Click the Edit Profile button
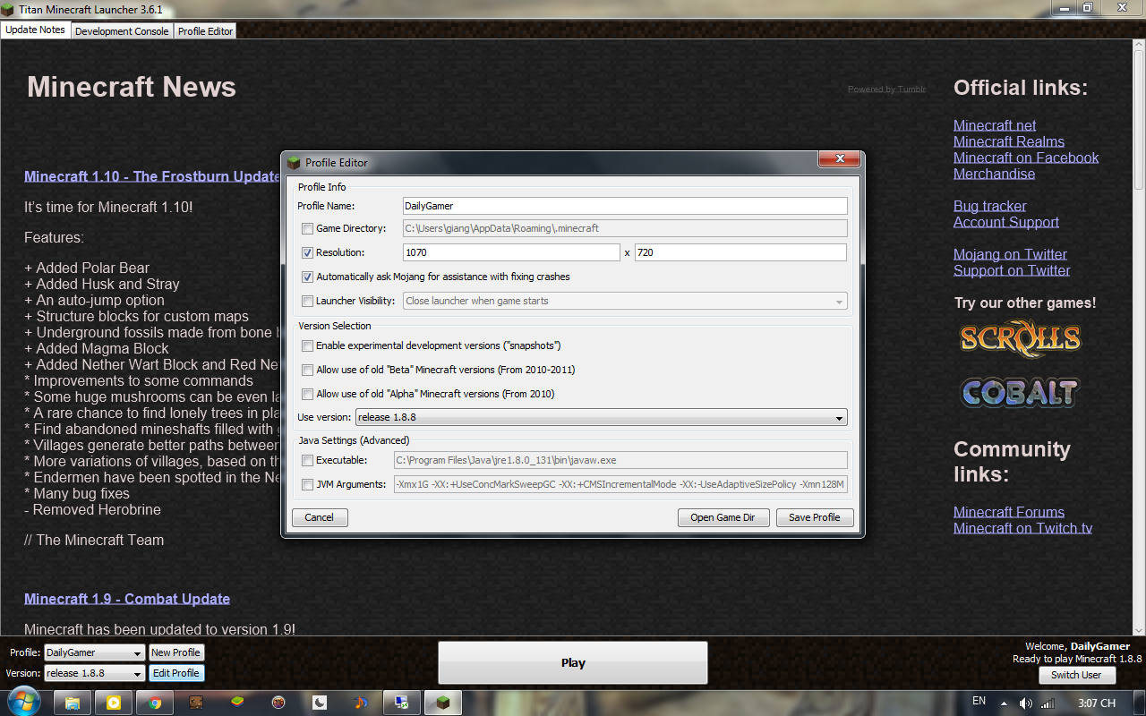The height and width of the screenshot is (716, 1146). click(175, 673)
